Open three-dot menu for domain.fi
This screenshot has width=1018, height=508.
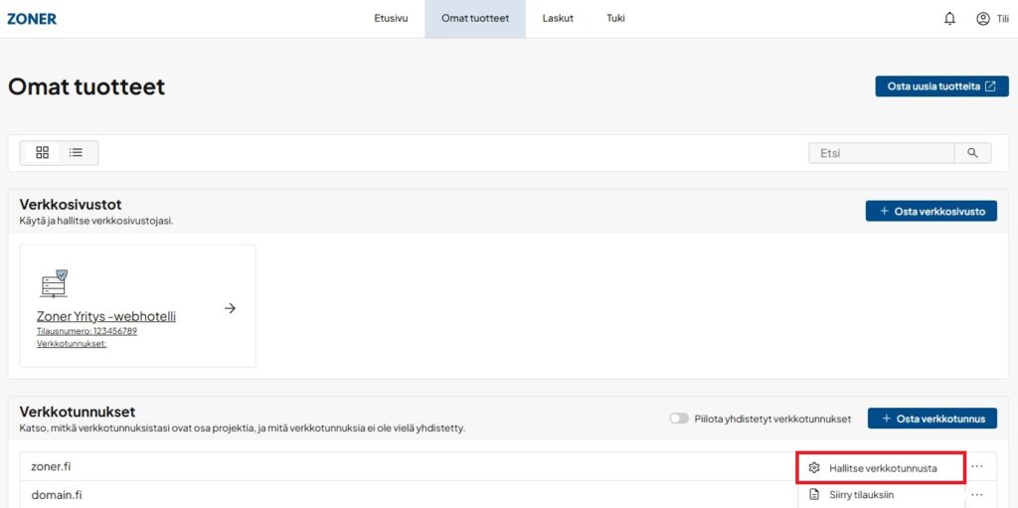(977, 494)
